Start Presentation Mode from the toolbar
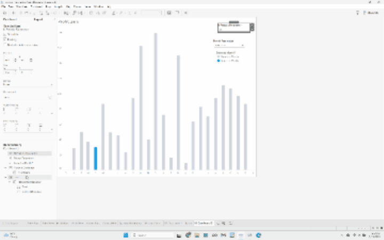Image resolution: width=384 pixels, height=240 pixels. [177, 13]
